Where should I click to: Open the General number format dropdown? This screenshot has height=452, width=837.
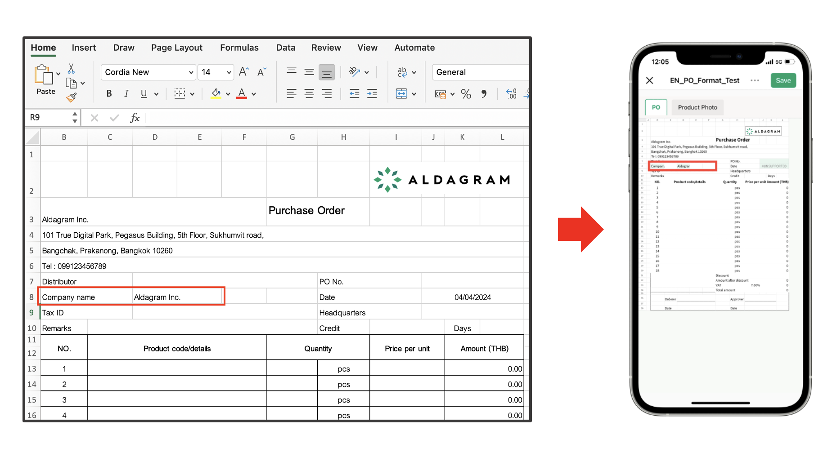480,72
